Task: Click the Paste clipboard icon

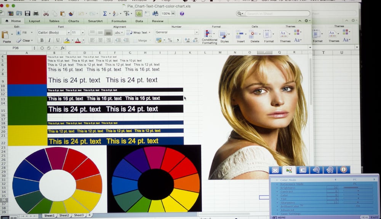Action: [x=6, y=35]
